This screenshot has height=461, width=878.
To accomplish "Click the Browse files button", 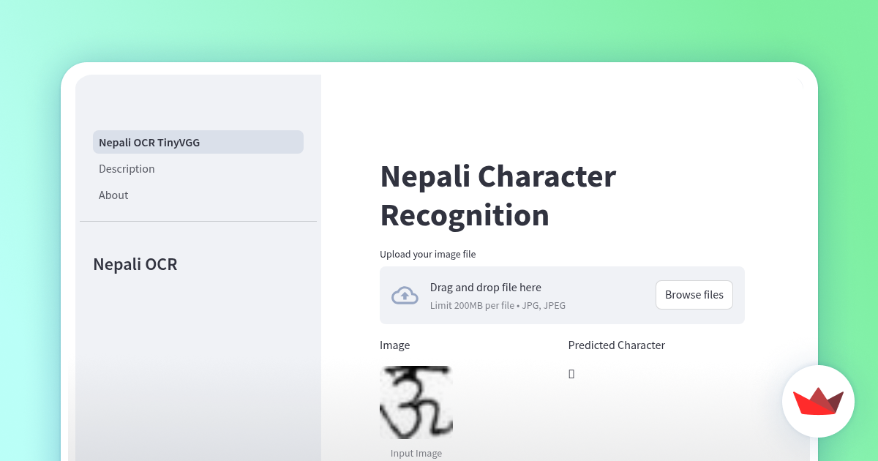I will tap(694, 294).
